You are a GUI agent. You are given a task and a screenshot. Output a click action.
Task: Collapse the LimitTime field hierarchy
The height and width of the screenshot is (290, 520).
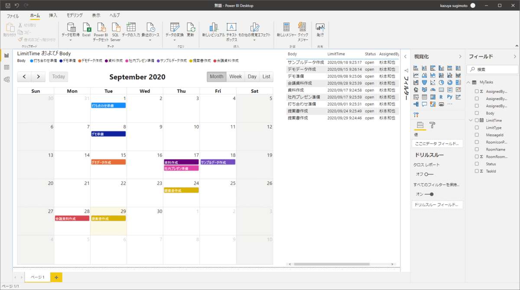click(x=471, y=120)
